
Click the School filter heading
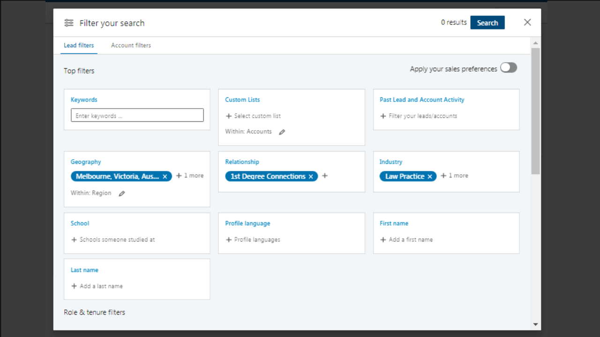click(x=80, y=223)
